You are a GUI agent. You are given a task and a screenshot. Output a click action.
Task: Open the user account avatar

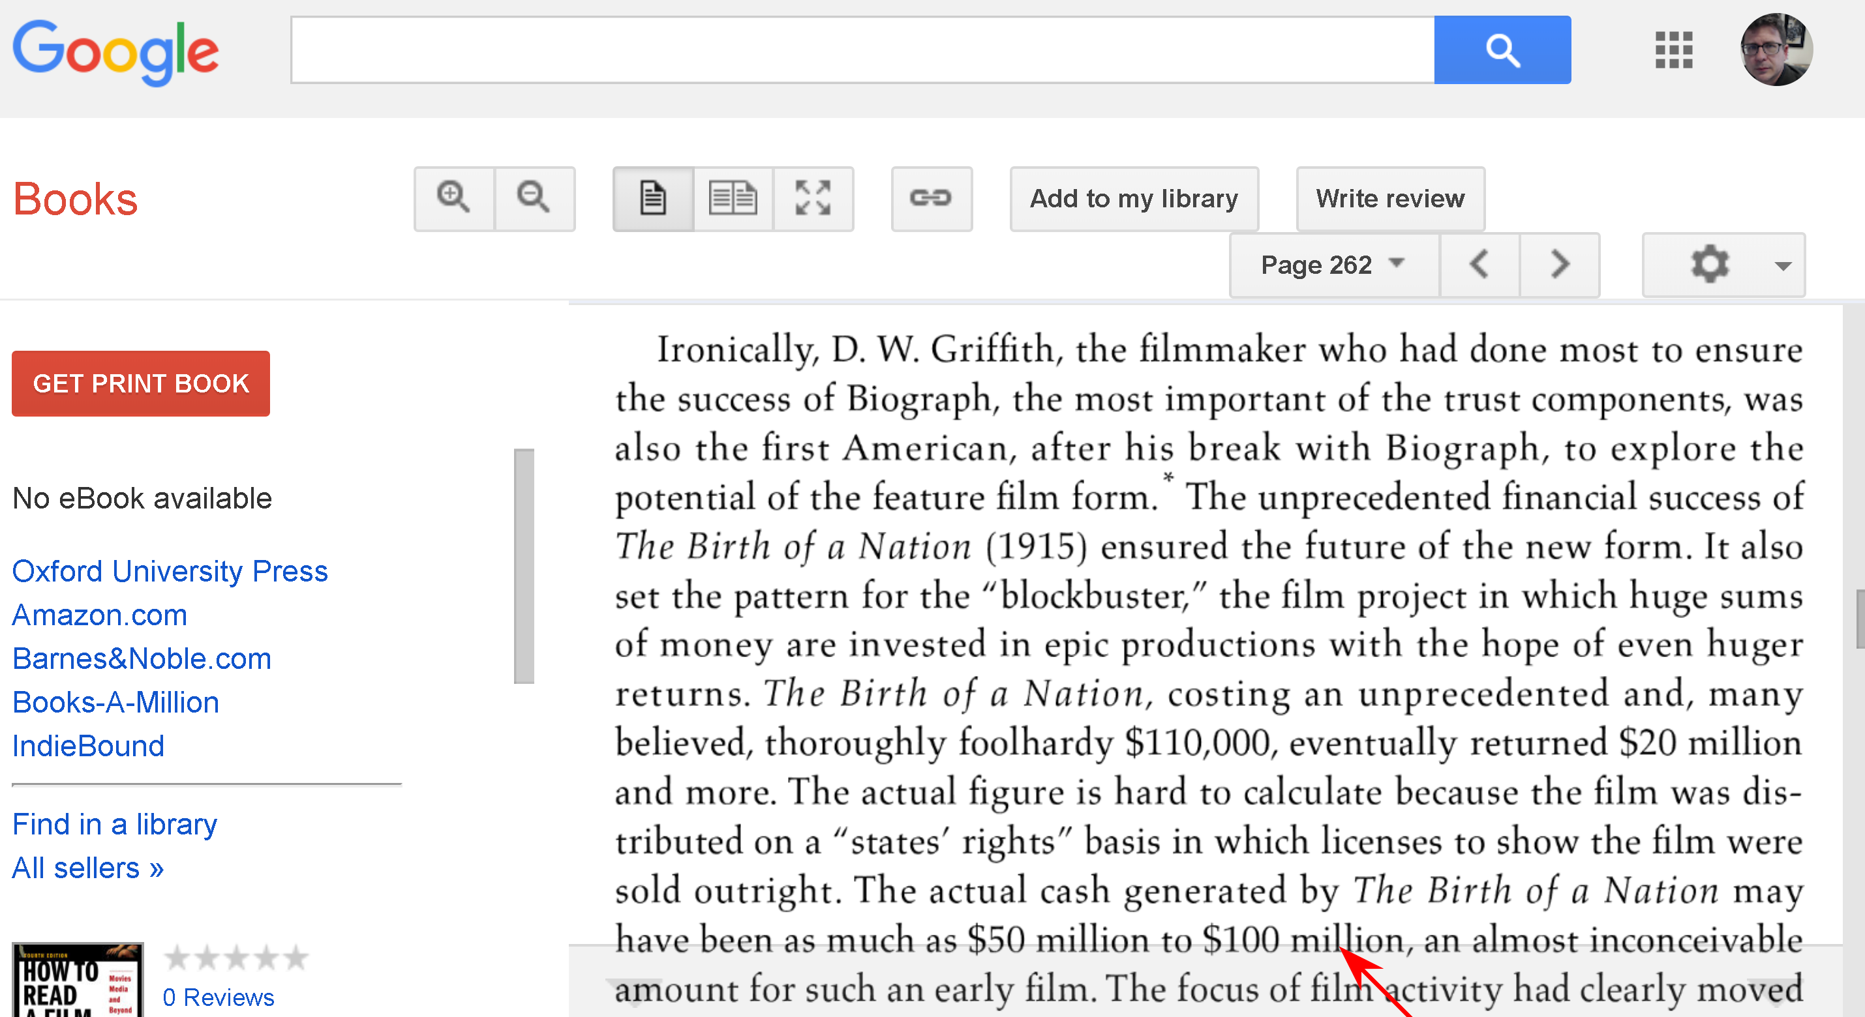click(x=1776, y=50)
